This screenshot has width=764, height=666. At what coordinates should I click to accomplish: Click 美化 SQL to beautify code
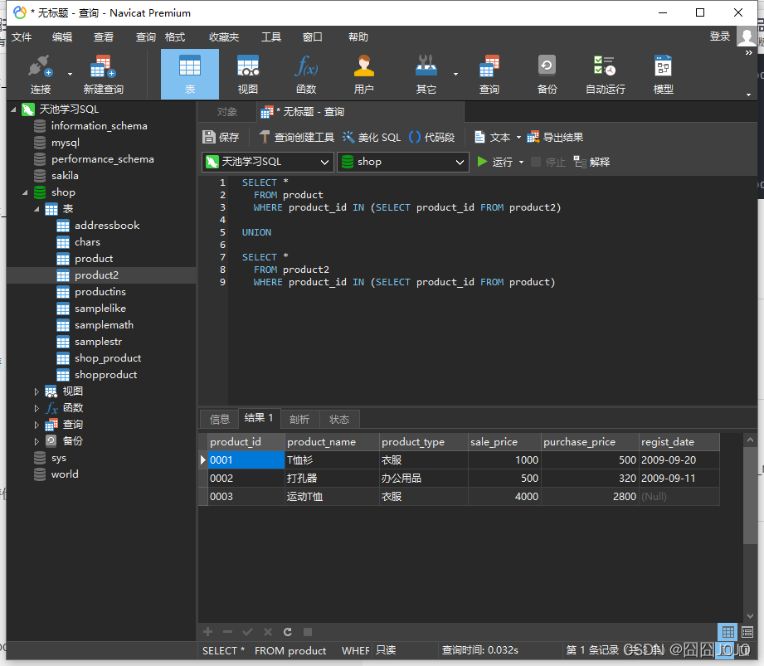click(x=372, y=138)
